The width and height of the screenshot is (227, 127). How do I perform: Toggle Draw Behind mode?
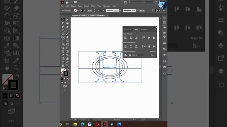click(65, 82)
